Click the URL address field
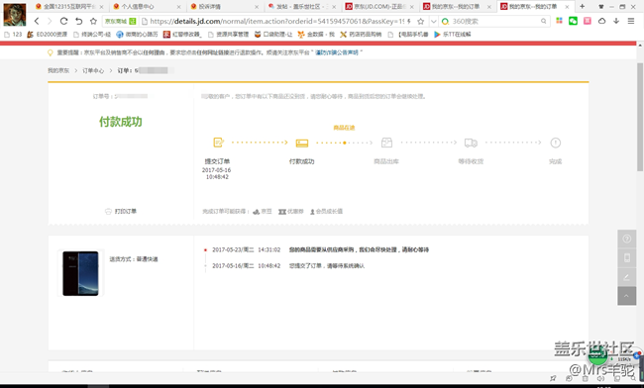This screenshot has height=388, width=644. tap(276, 22)
